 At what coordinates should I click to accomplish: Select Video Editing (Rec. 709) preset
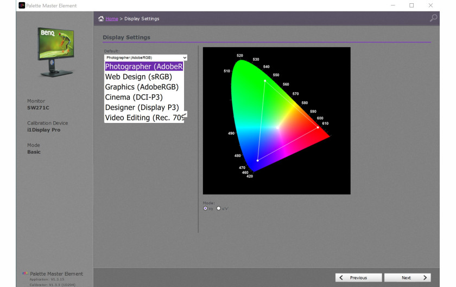[x=144, y=118]
